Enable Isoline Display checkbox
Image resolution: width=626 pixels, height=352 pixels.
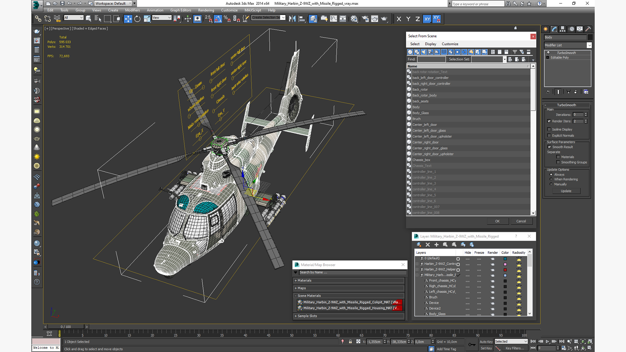pyautogui.click(x=549, y=129)
